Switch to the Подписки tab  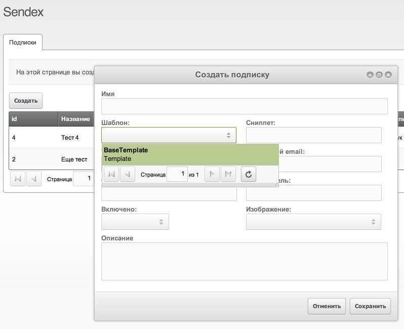(x=23, y=43)
